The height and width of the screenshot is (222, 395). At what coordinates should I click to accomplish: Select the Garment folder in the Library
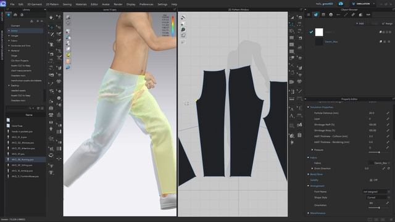click(15, 26)
